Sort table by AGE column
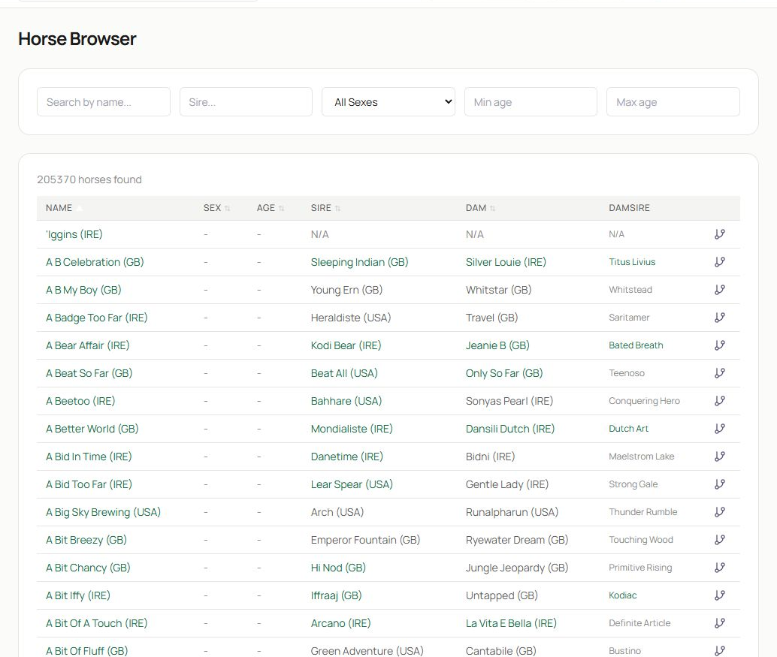The width and height of the screenshot is (777, 657). (x=270, y=208)
